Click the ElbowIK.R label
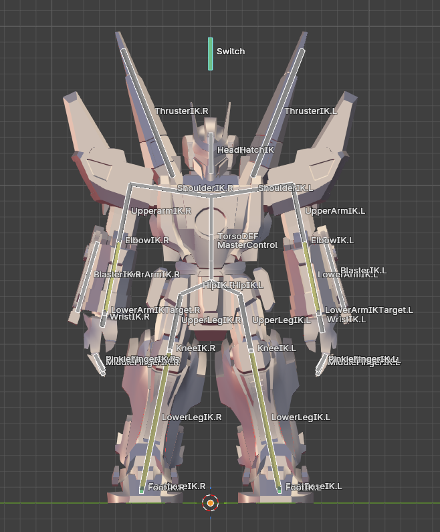This screenshot has width=440, height=532. (x=147, y=241)
